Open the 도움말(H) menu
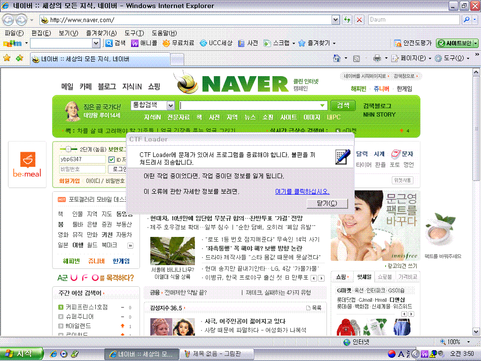 click(x=164, y=33)
